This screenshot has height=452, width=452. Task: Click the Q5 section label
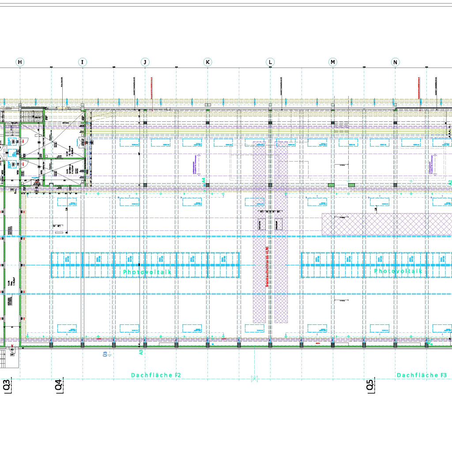[x=370, y=385]
